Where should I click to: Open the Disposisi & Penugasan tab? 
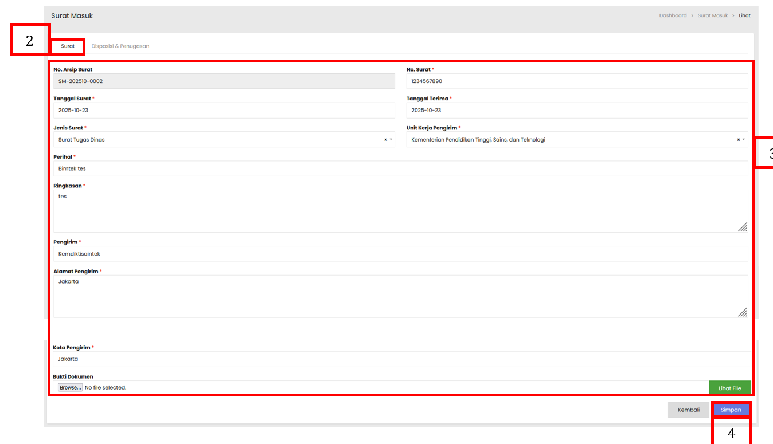pos(120,46)
